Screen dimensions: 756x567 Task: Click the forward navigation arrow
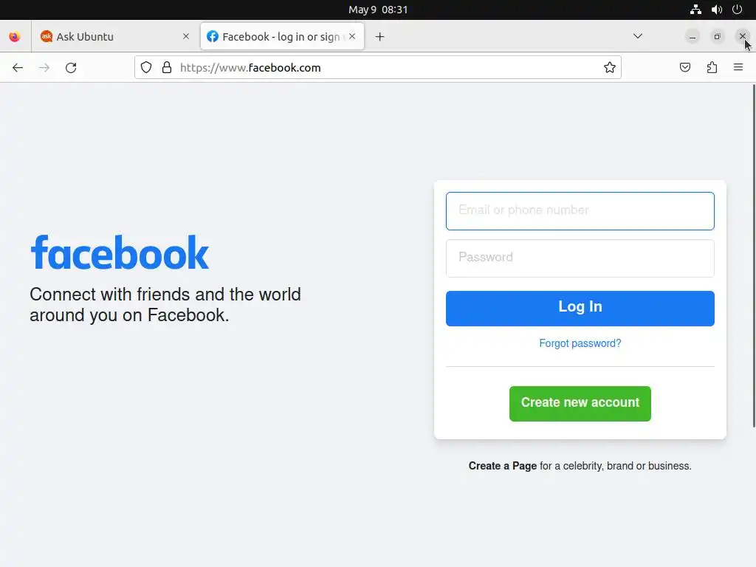pyautogui.click(x=44, y=67)
